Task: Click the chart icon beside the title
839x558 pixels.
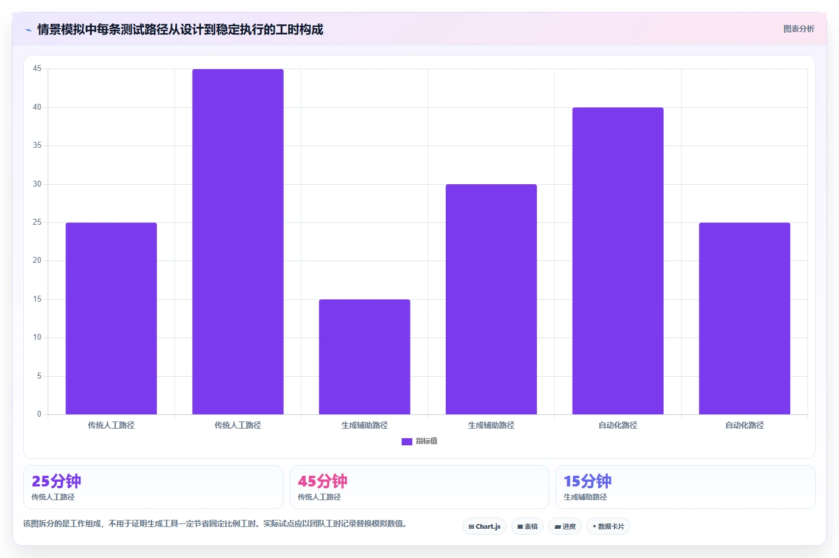Action: pyautogui.click(x=28, y=30)
